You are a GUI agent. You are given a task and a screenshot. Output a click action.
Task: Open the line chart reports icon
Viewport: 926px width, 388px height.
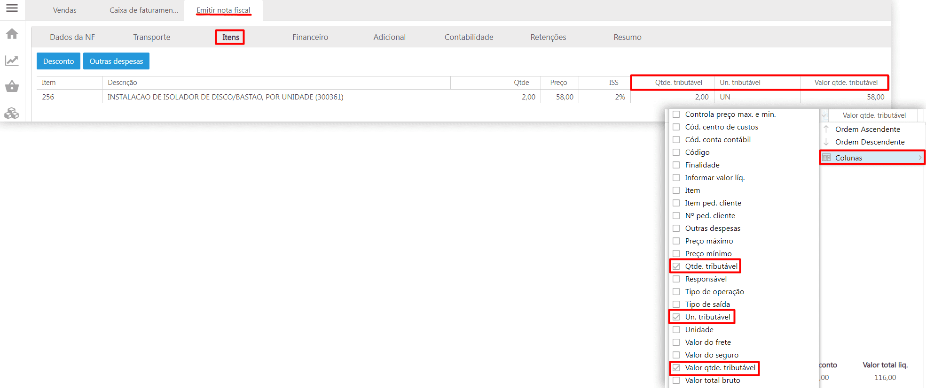coord(12,61)
